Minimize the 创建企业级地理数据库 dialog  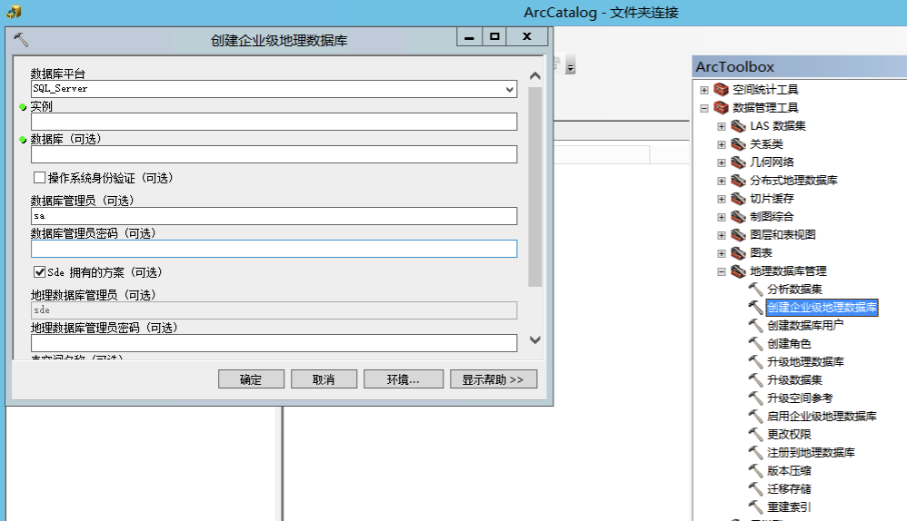470,36
